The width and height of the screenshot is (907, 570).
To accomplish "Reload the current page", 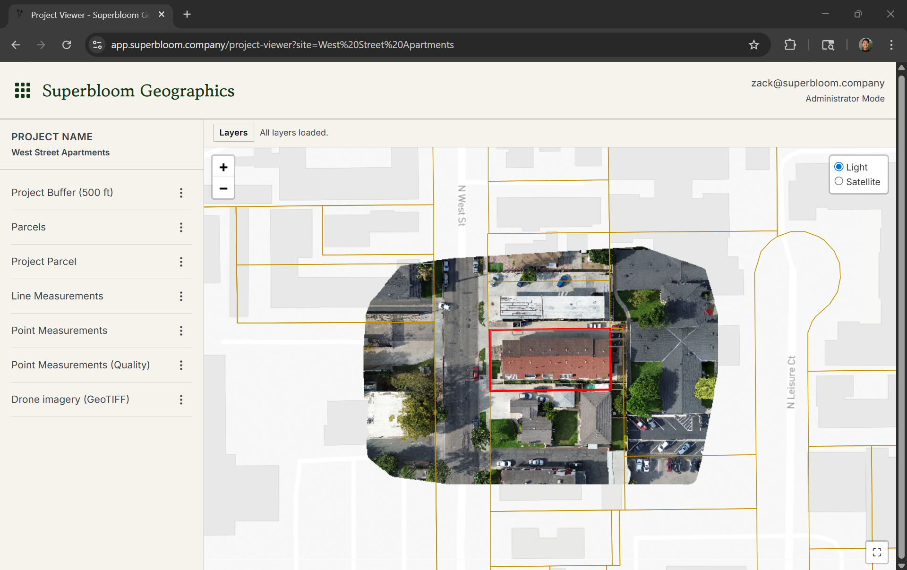I will point(67,45).
